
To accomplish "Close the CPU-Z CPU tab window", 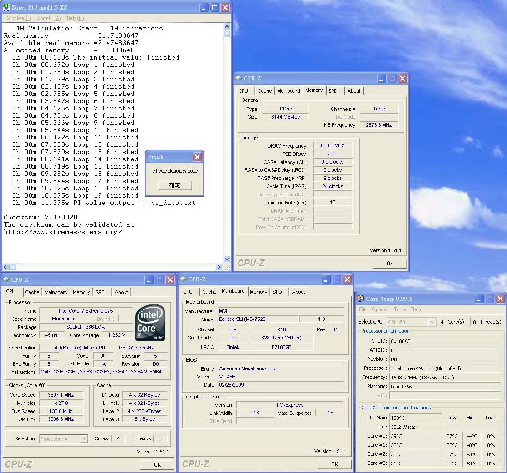I will pos(170,279).
